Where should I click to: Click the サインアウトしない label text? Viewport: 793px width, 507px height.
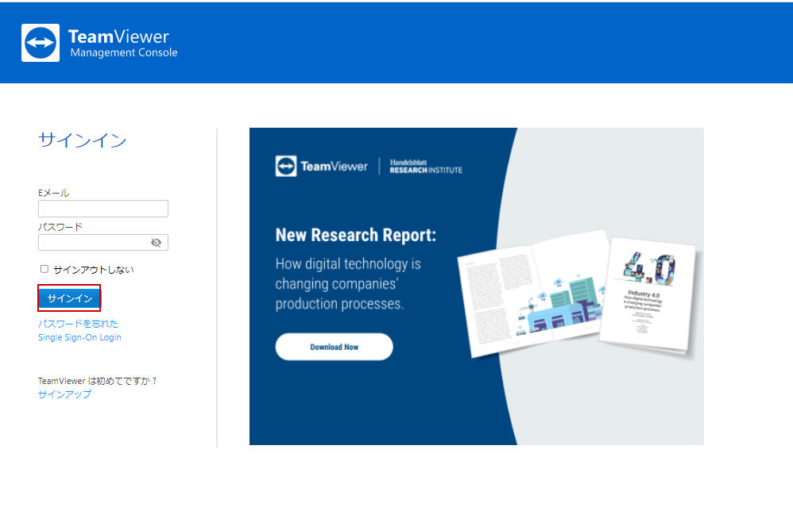pos(94,270)
